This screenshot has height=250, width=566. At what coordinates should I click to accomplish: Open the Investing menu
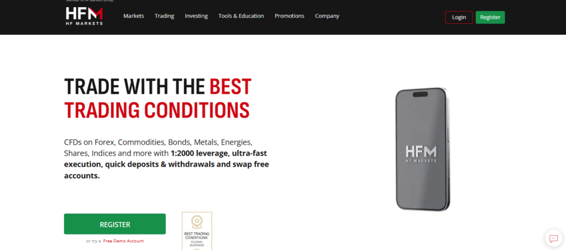point(196,16)
